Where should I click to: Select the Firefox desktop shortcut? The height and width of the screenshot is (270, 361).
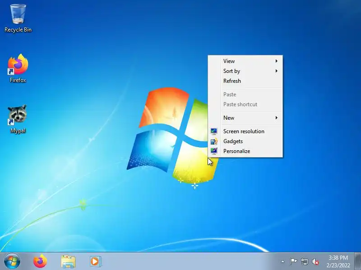tap(18, 68)
